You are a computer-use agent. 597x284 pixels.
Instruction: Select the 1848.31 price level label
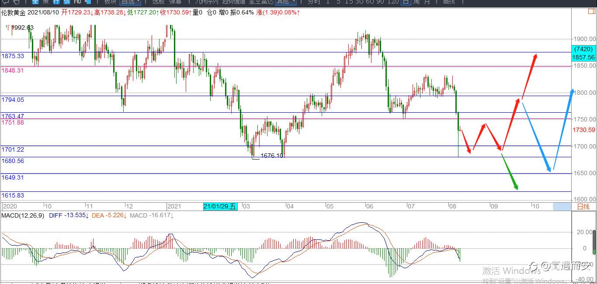[13, 70]
